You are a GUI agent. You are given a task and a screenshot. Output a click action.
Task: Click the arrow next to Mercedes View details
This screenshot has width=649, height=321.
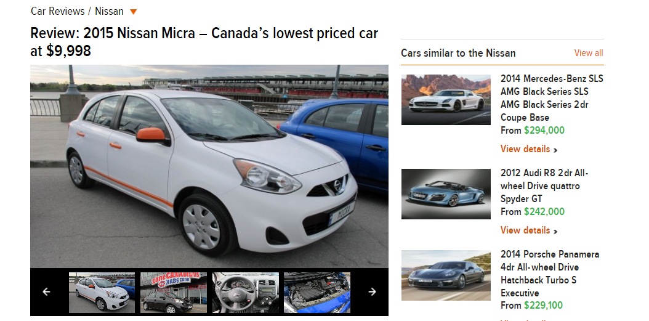click(555, 150)
